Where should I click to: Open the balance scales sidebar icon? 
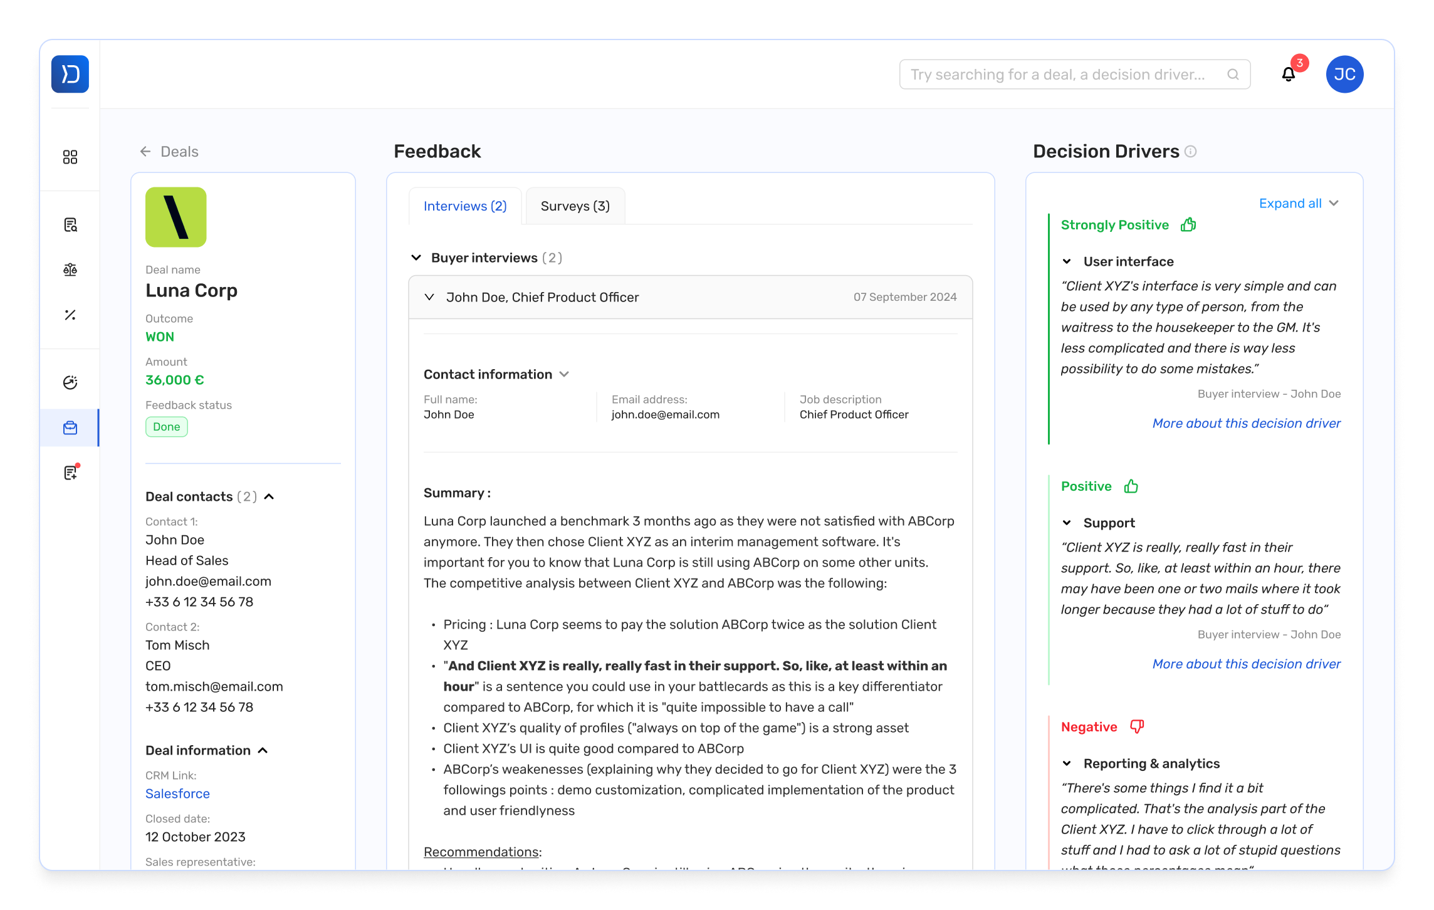70,269
